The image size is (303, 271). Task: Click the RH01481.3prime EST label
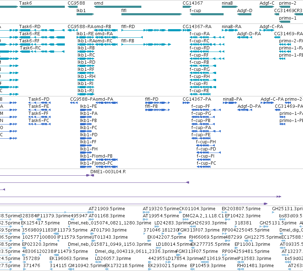tap(255, 266)
